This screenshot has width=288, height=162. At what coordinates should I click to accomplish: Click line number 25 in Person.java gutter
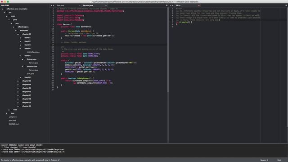tap(53, 63)
